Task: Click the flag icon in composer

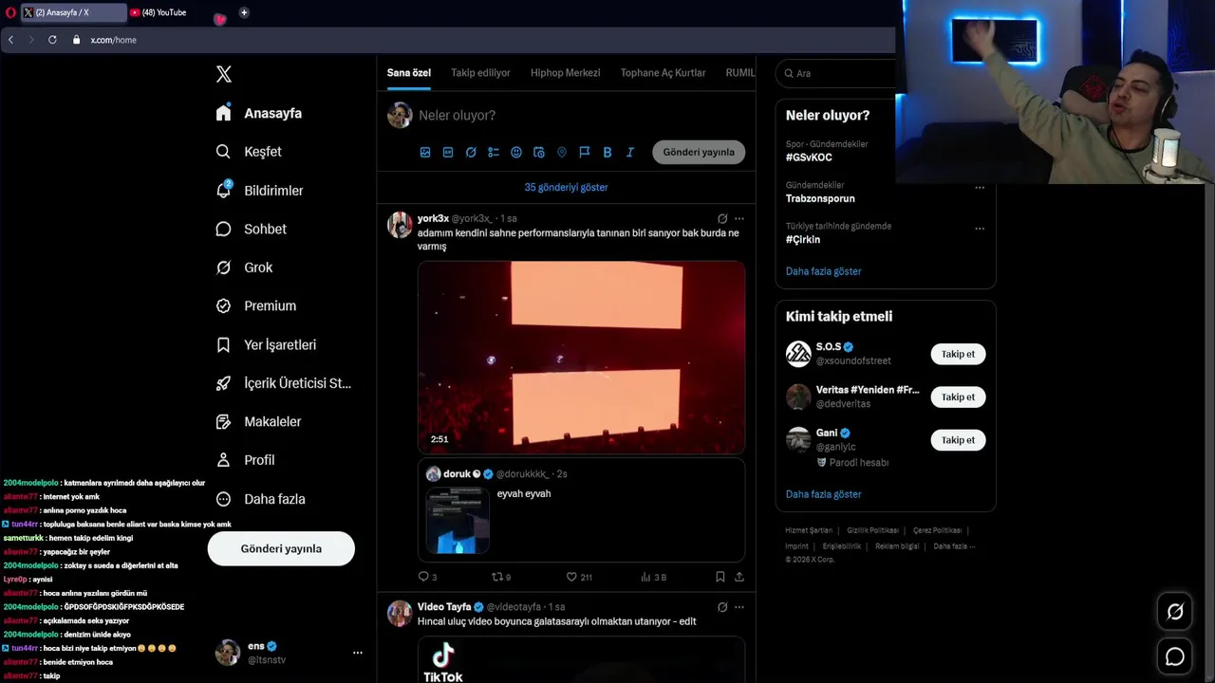Action: [x=585, y=152]
